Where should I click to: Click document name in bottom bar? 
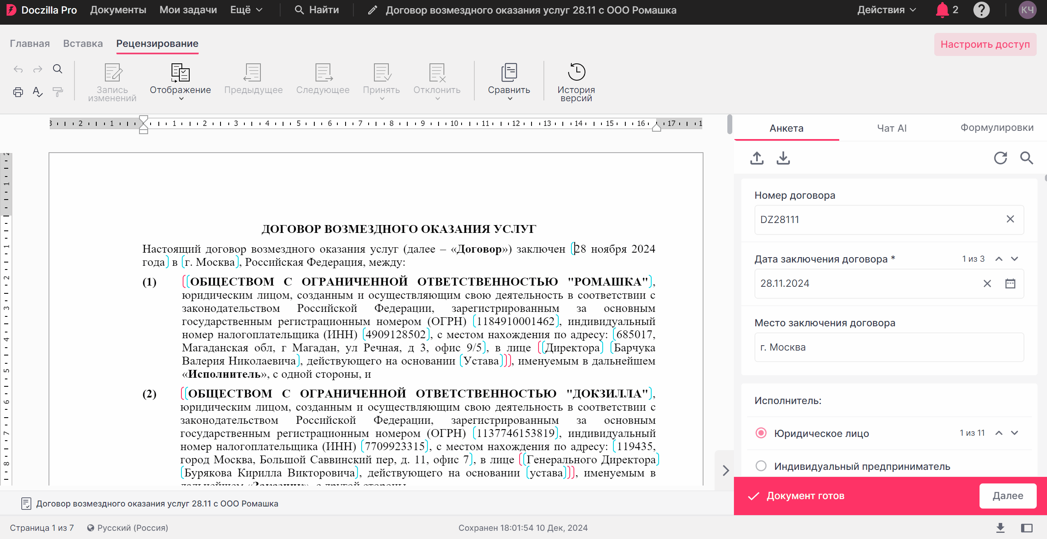tap(157, 504)
